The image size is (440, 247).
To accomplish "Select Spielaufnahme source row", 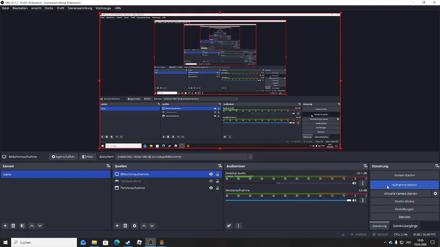I will (167, 181).
